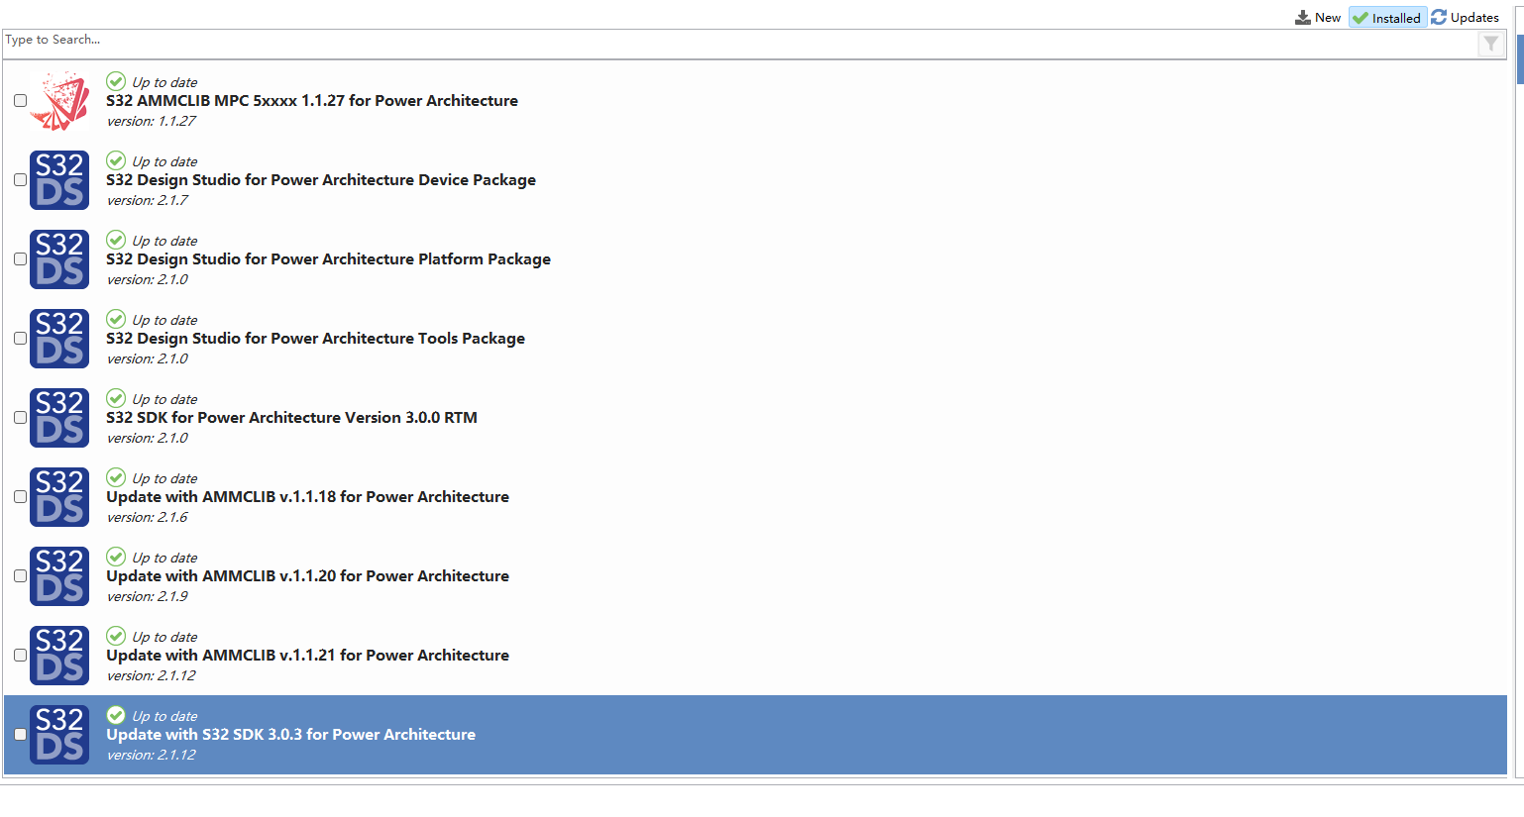The width and height of the screenshot is (1524, 817).
Task: Click 'version: 2.1.7' text
Action: [x=147, y=200]
